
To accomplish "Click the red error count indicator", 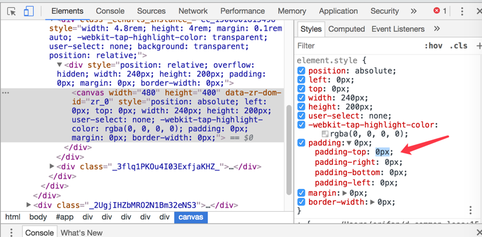I will pos(440,11).
